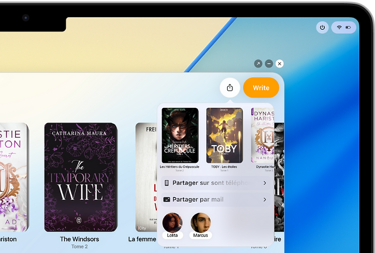This screenshot has width=375, height=253.
Task: Choose Partager sur son téléphone option
Action: click(x=215, y=183)
